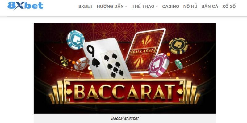Viewport: 247px width, 123px height.
Task: Click the 8Xbet logo
Action: [x=25, y=6]
